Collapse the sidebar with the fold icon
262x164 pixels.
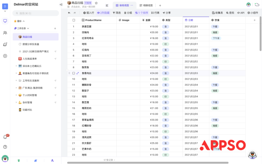tap(61, 4)
